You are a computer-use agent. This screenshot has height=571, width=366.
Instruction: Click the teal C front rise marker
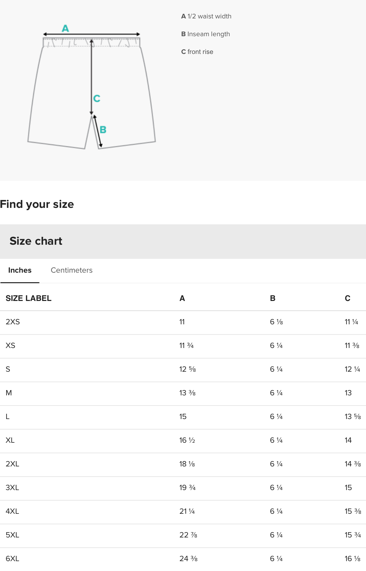(97, 98)
